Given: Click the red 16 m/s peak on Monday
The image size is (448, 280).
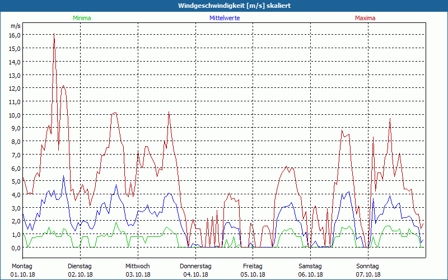Looking at the screenshot, I should pyautogui.click(x=54, y=35).
